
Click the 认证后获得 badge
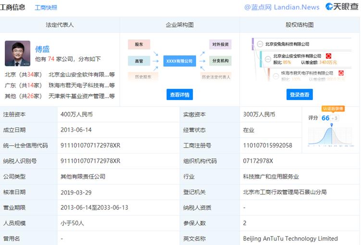[x=333, y=109]
